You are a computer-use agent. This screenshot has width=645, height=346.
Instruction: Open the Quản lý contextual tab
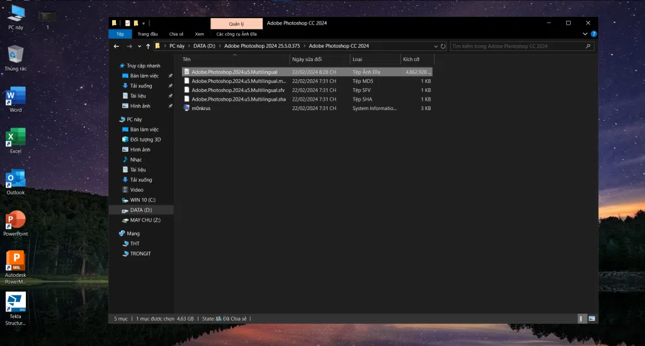[x=236, y=24]
